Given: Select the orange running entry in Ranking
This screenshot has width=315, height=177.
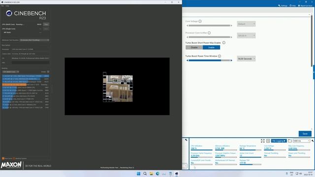Looking at the screenshot, I should [26, 85].
